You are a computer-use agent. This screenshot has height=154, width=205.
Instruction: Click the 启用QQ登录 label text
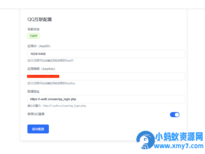[36, 114]
